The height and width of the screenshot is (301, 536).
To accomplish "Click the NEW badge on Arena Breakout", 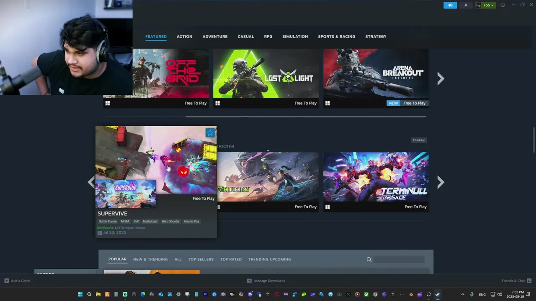I will [x=393, y=103].
